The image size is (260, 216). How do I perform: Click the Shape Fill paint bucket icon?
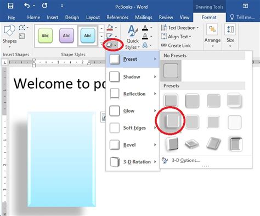pyautogui.click(x=110, y=27)
